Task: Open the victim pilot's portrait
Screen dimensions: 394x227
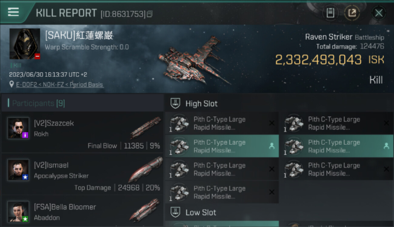Action: click(x=25, y=44)
